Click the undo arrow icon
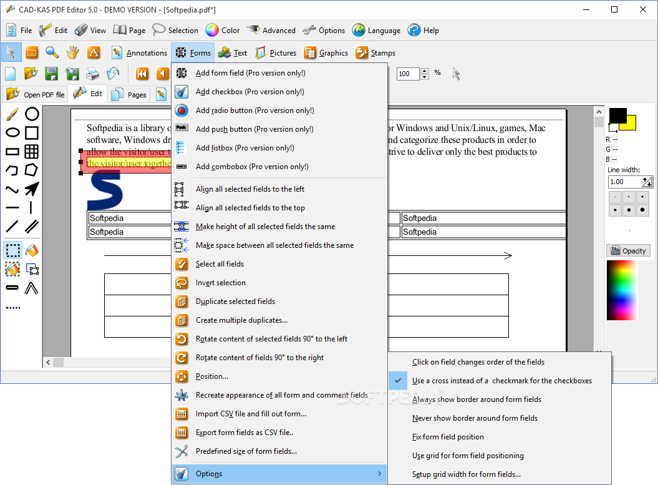Screen dimensions: 658x485 (113, 74)
